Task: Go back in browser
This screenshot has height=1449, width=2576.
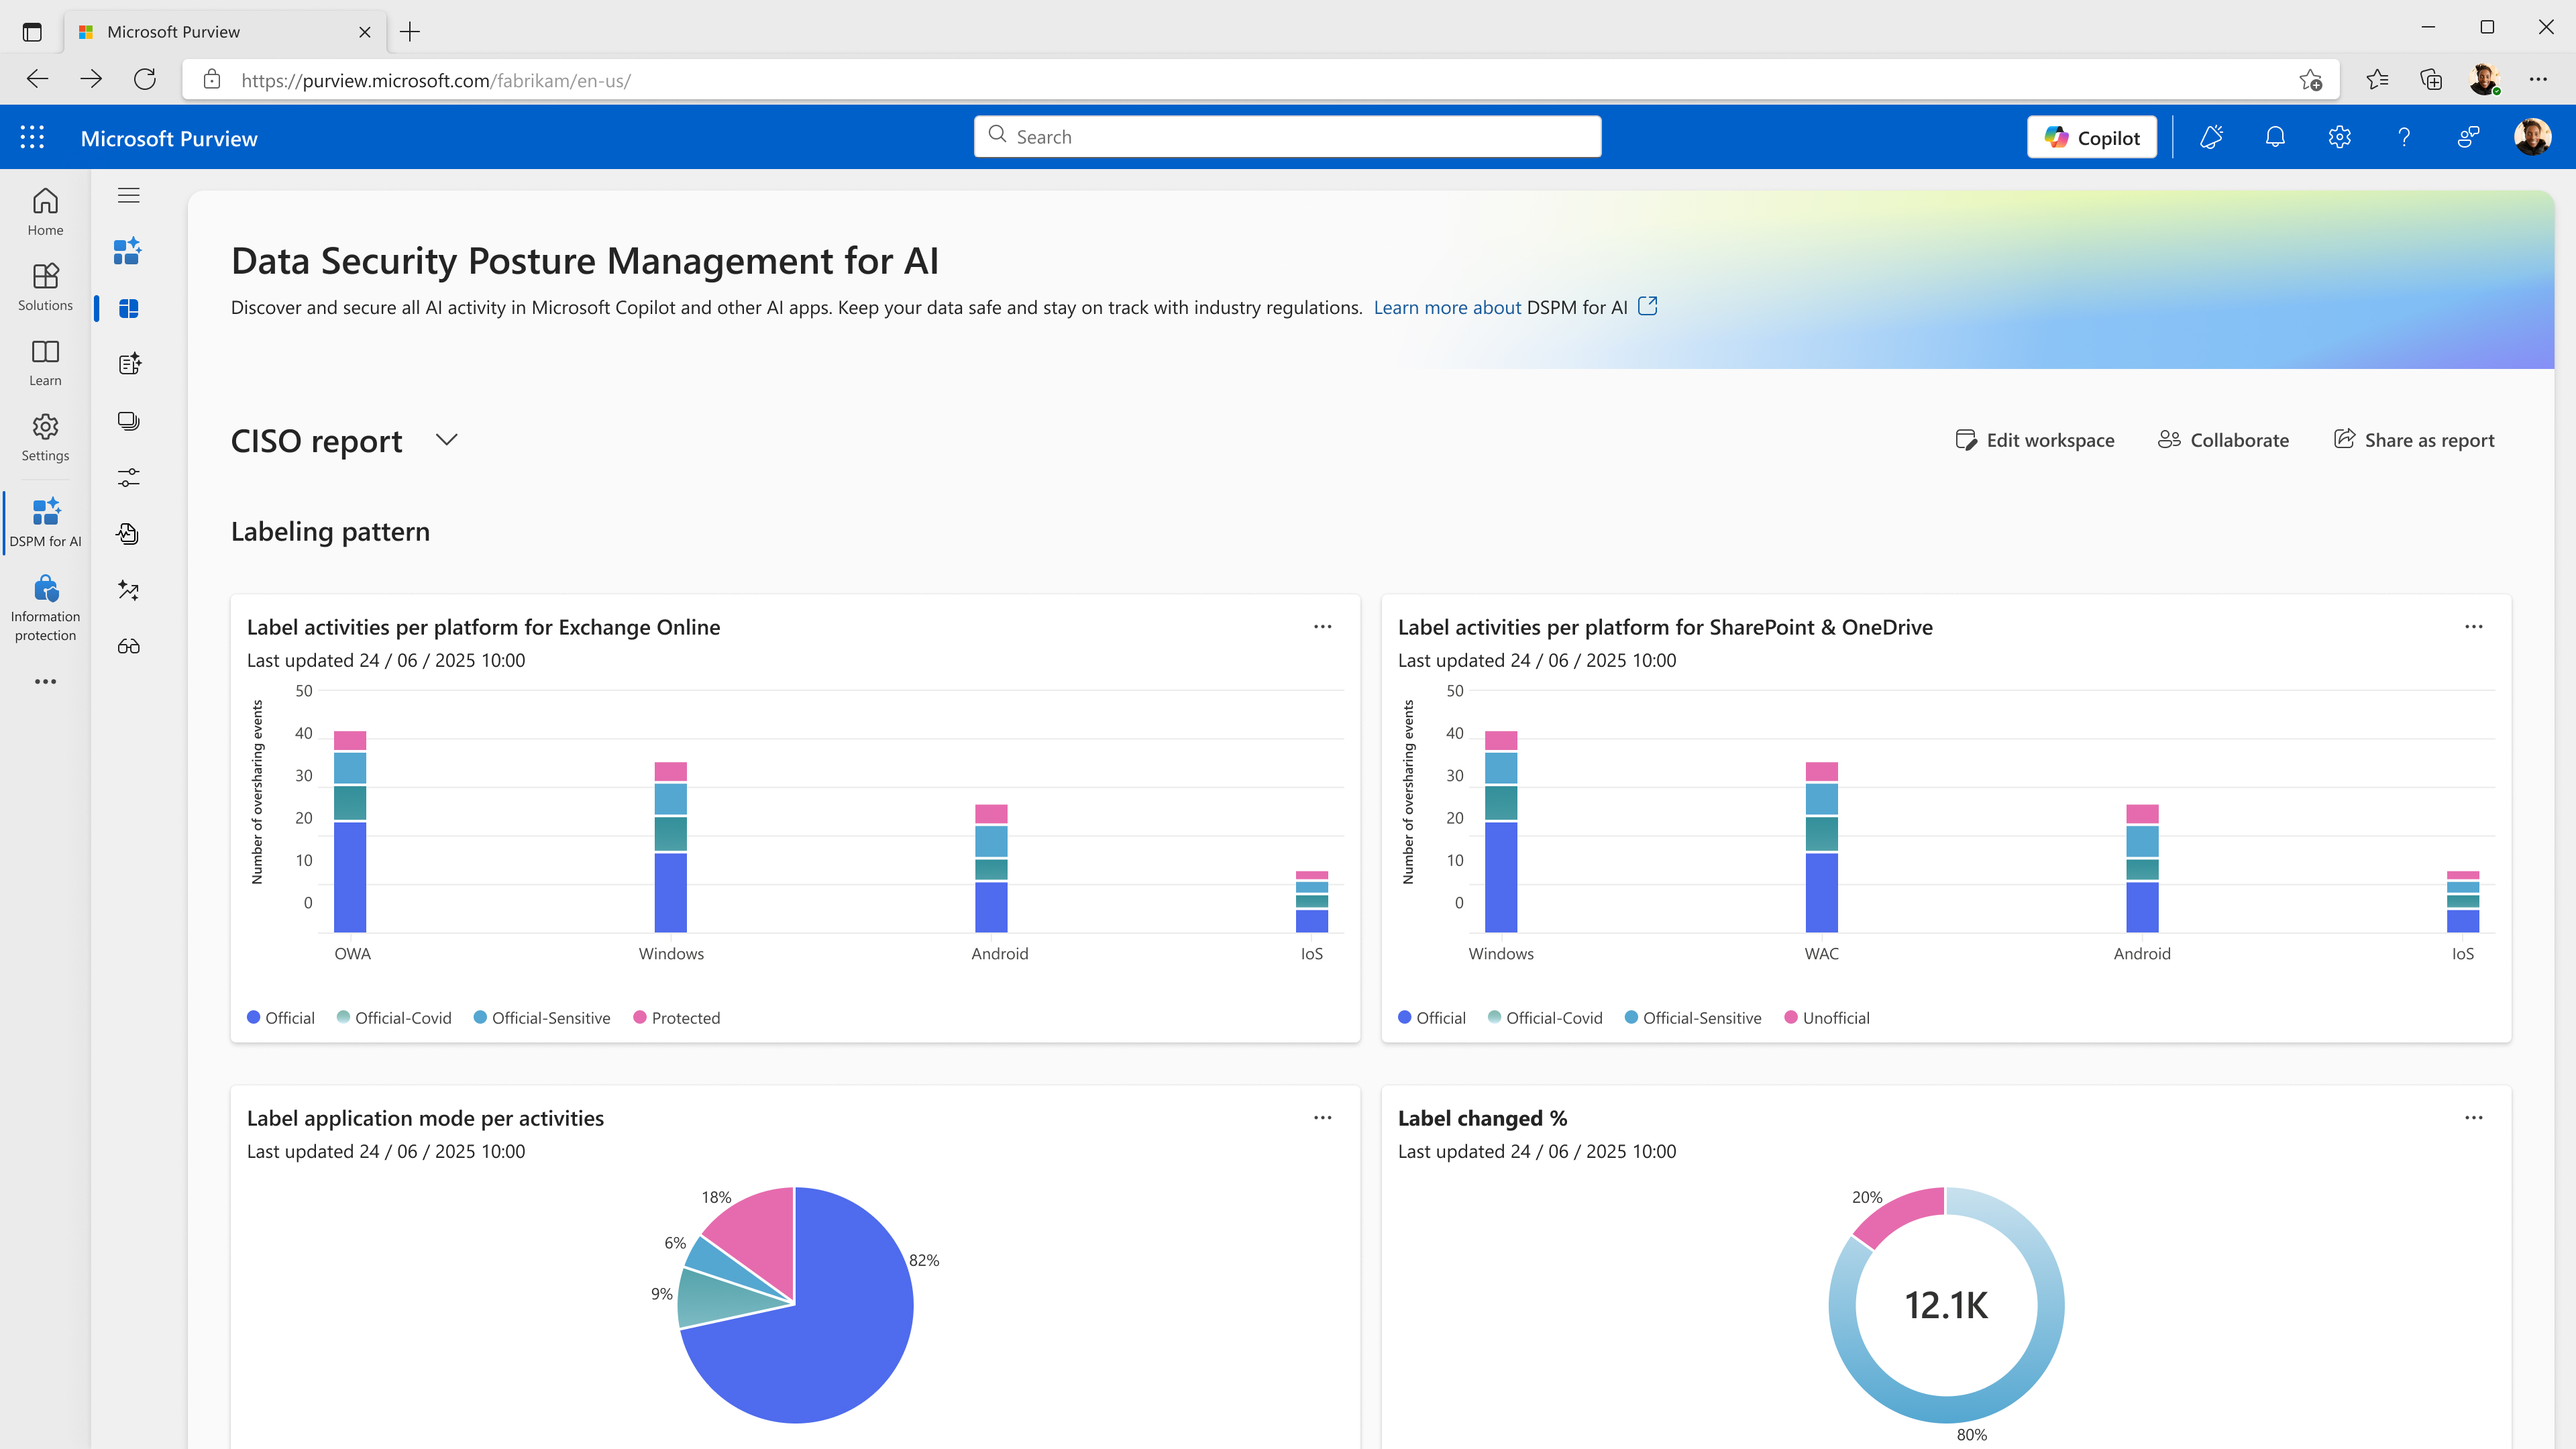Action: point(37,79)
